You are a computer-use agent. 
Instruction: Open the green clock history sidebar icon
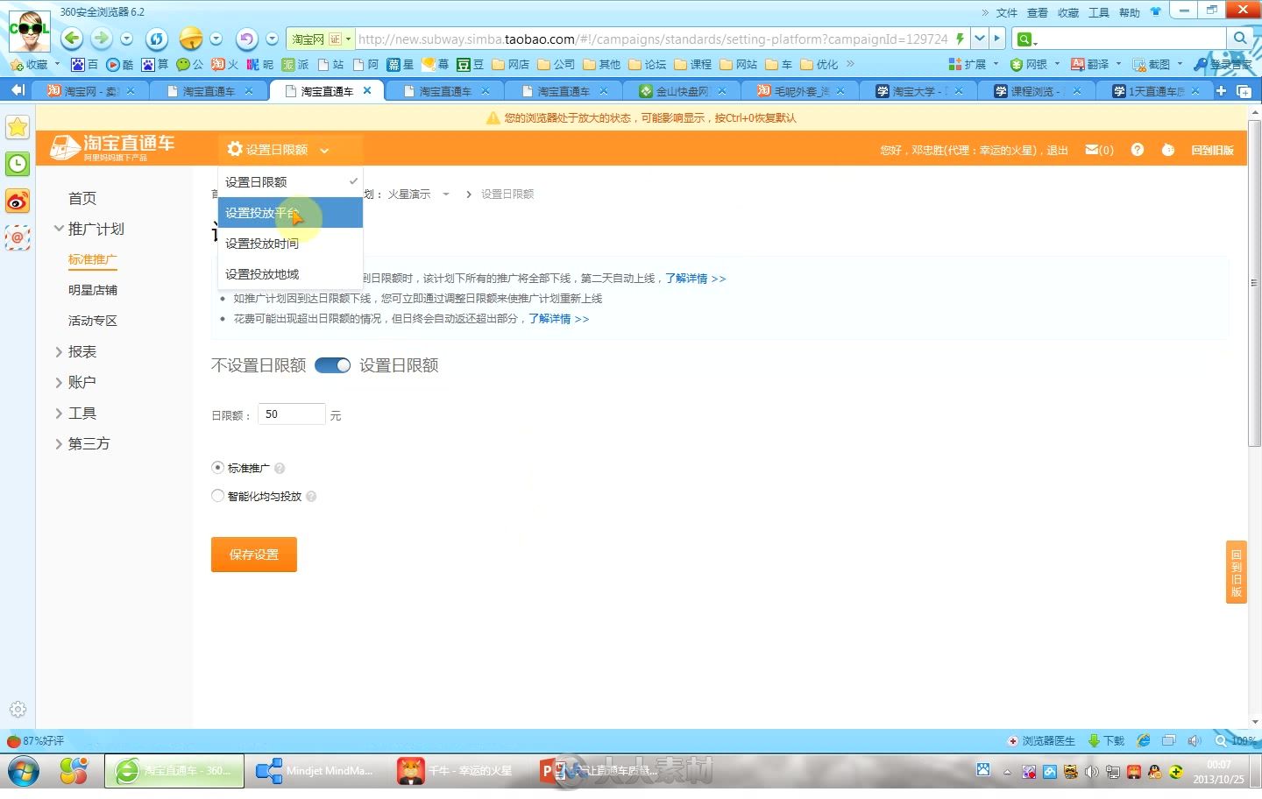18,164
